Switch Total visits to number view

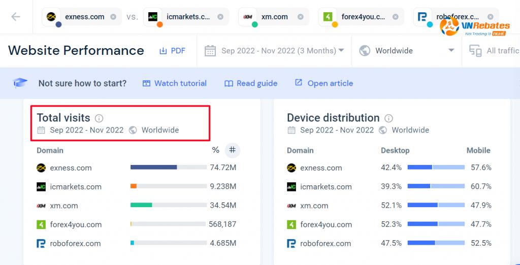pyautogui.click(x=233, y=150)
